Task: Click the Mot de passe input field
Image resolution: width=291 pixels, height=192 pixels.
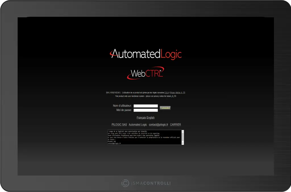Action: (145, 110)
